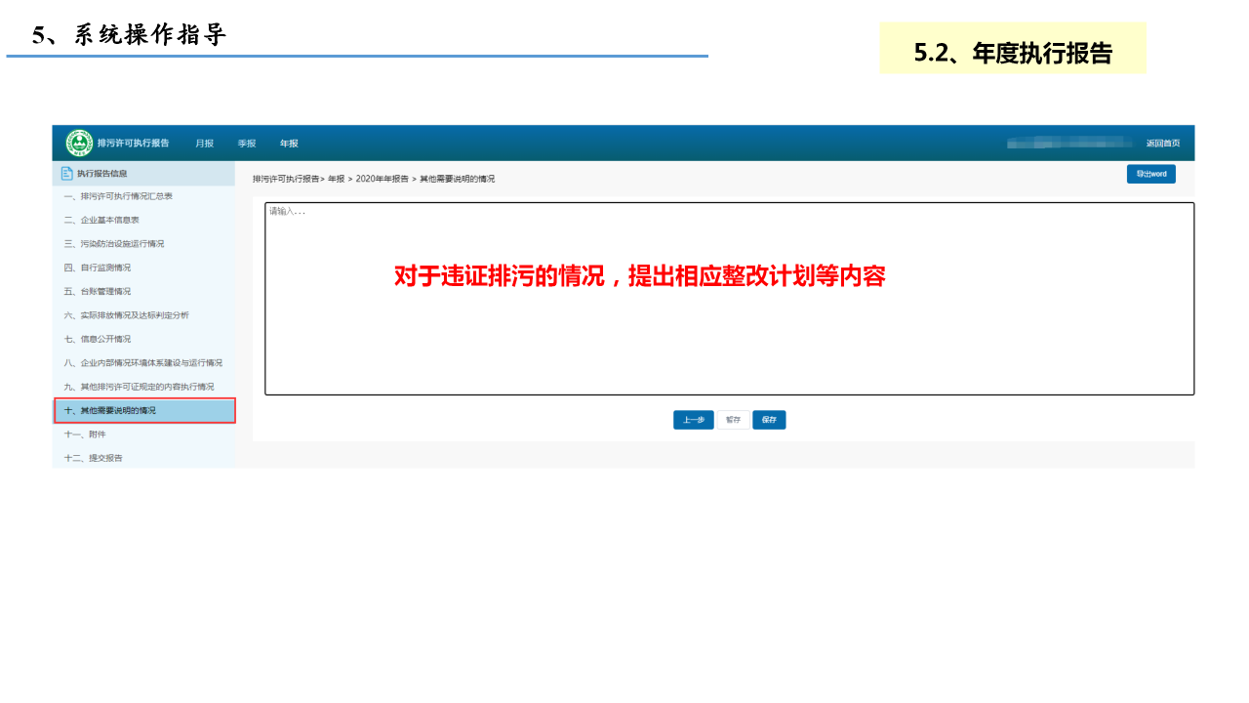
Task: Go to 三、污染防治设施运行情况
Action: [114, 244]
